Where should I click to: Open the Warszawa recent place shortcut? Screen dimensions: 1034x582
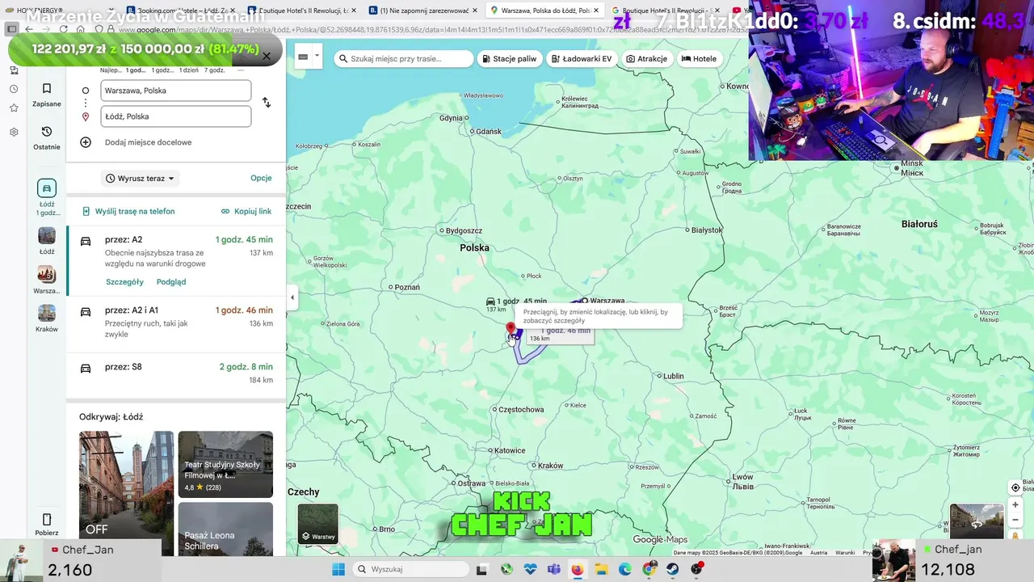(47, 275)
